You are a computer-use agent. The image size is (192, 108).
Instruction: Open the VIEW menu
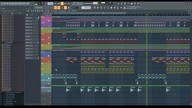(x=16, y=4)
